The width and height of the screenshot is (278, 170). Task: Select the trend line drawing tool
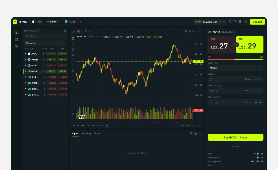(x=73, y=44)
